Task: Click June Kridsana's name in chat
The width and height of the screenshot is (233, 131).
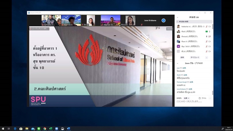Action: pos(181,89)
